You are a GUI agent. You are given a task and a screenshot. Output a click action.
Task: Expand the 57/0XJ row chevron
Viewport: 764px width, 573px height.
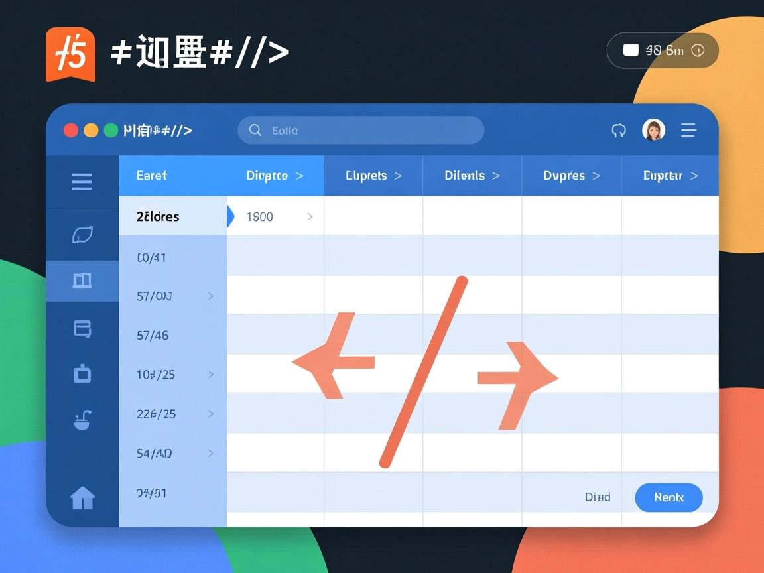pyautogui.click(x=211, y=296)
